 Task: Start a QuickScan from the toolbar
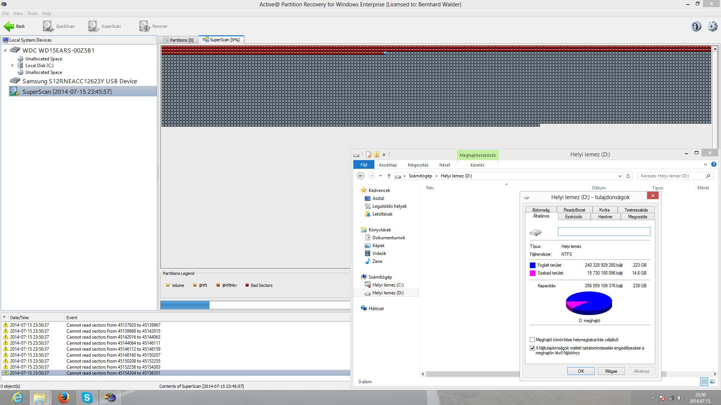tap(59, 26)
